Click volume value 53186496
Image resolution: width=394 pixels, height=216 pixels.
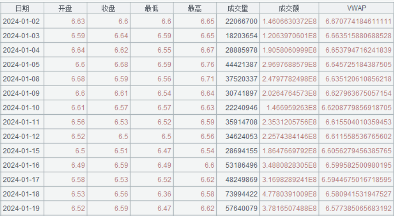point(242,165)
